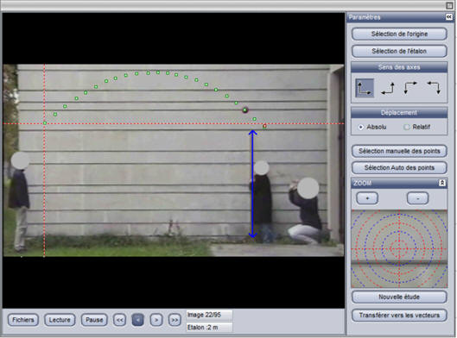The height and width of the screenshot is (338, 457).
Task: Collapse the ZOOM section
Action: (441, 183)
